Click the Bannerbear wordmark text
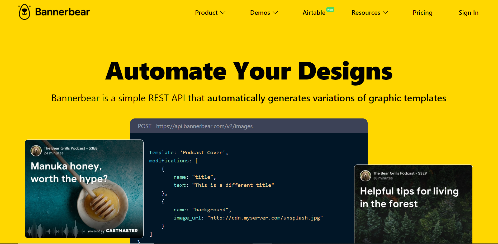The image size is (498, 244). [63, 12]
